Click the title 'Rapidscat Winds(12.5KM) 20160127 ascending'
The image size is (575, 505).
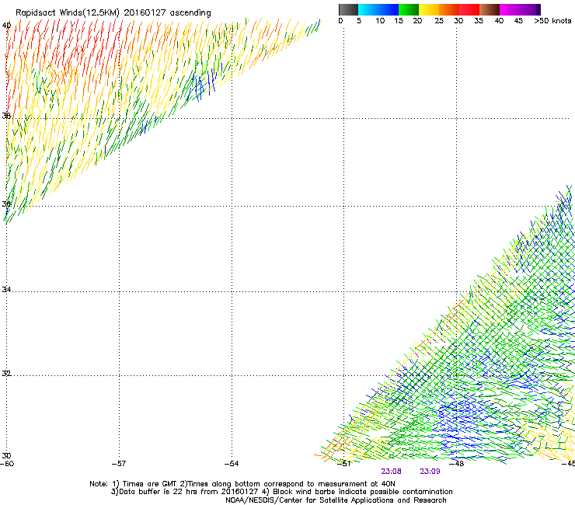tap(113, 12)
